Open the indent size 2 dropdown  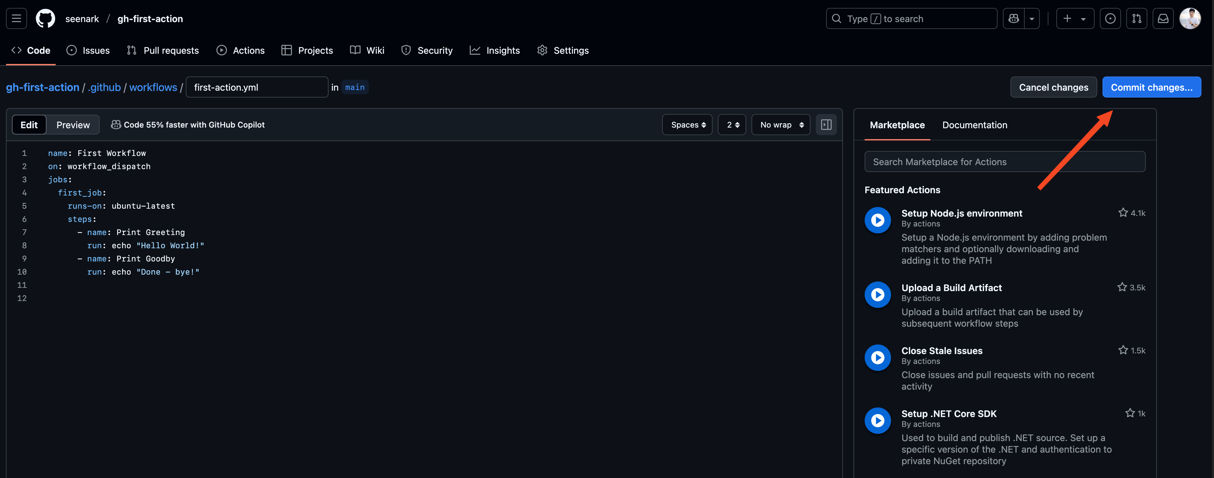point(732,125)
